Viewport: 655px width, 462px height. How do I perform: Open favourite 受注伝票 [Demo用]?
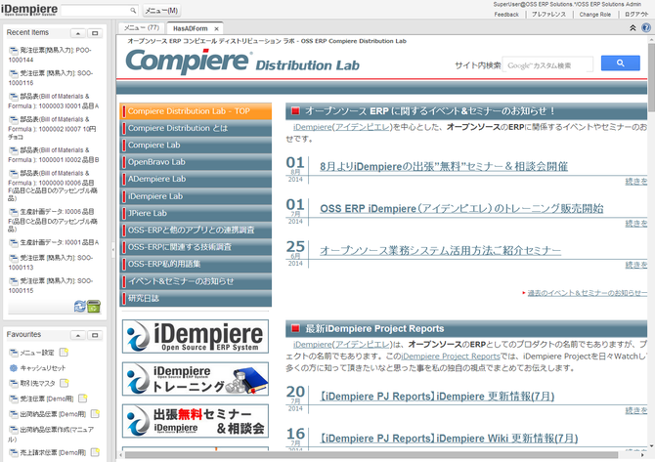pyautogui.click(x=47, y=399)
